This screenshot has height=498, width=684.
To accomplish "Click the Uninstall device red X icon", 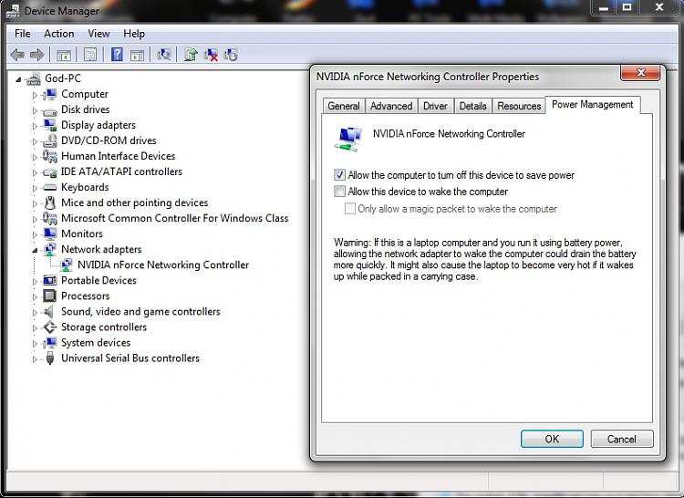I will 211,55.
